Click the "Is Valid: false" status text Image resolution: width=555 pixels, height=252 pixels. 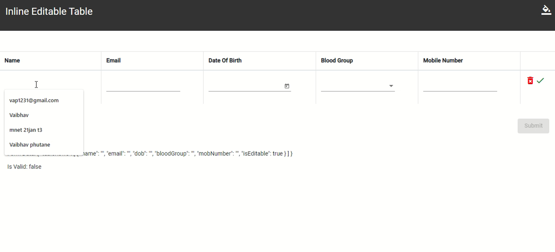24,166
